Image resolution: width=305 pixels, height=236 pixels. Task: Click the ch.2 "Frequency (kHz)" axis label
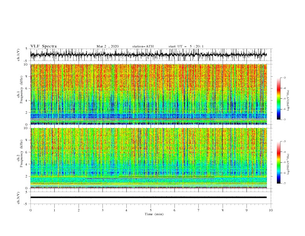22,153
